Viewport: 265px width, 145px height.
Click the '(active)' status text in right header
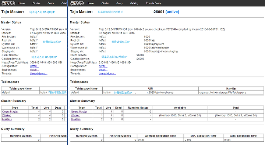click(172, 12)
